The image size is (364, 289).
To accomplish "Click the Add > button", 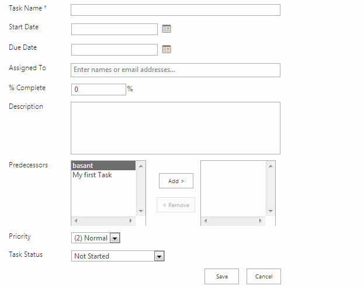I will coord(176,181).
